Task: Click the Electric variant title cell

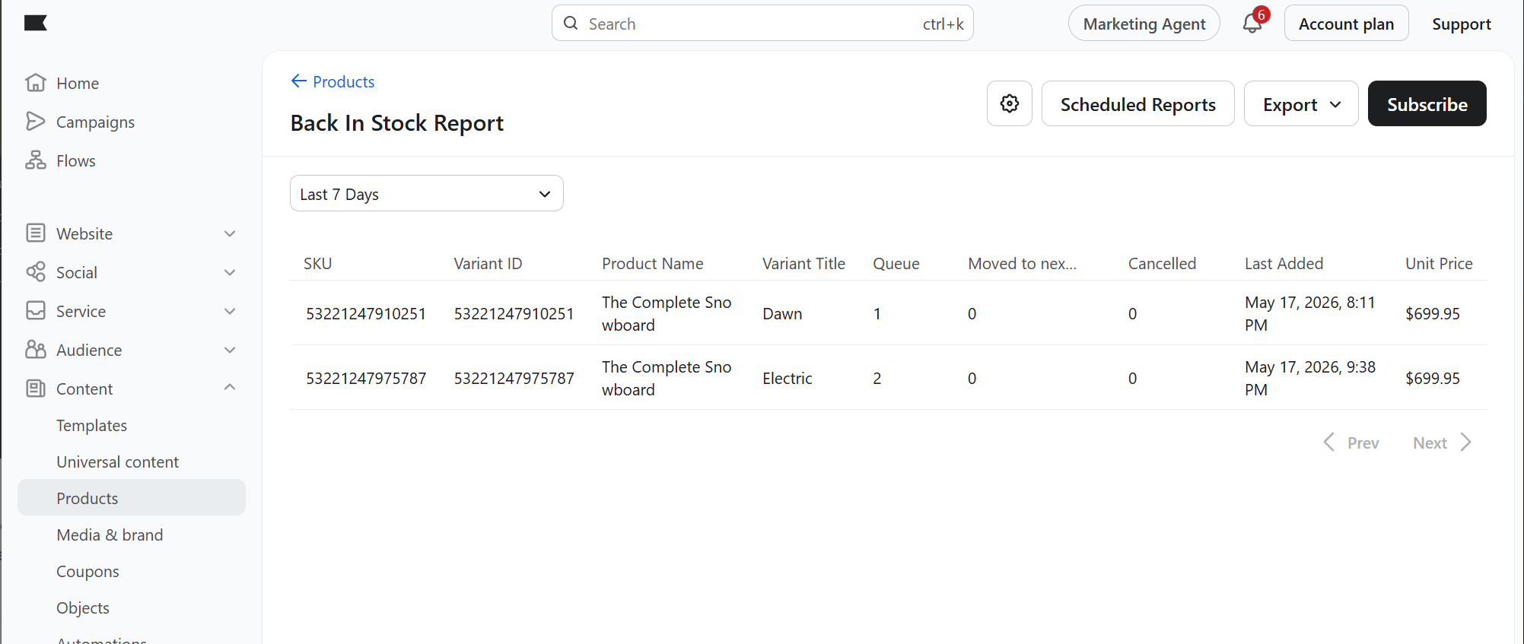Action: (787, 378)
